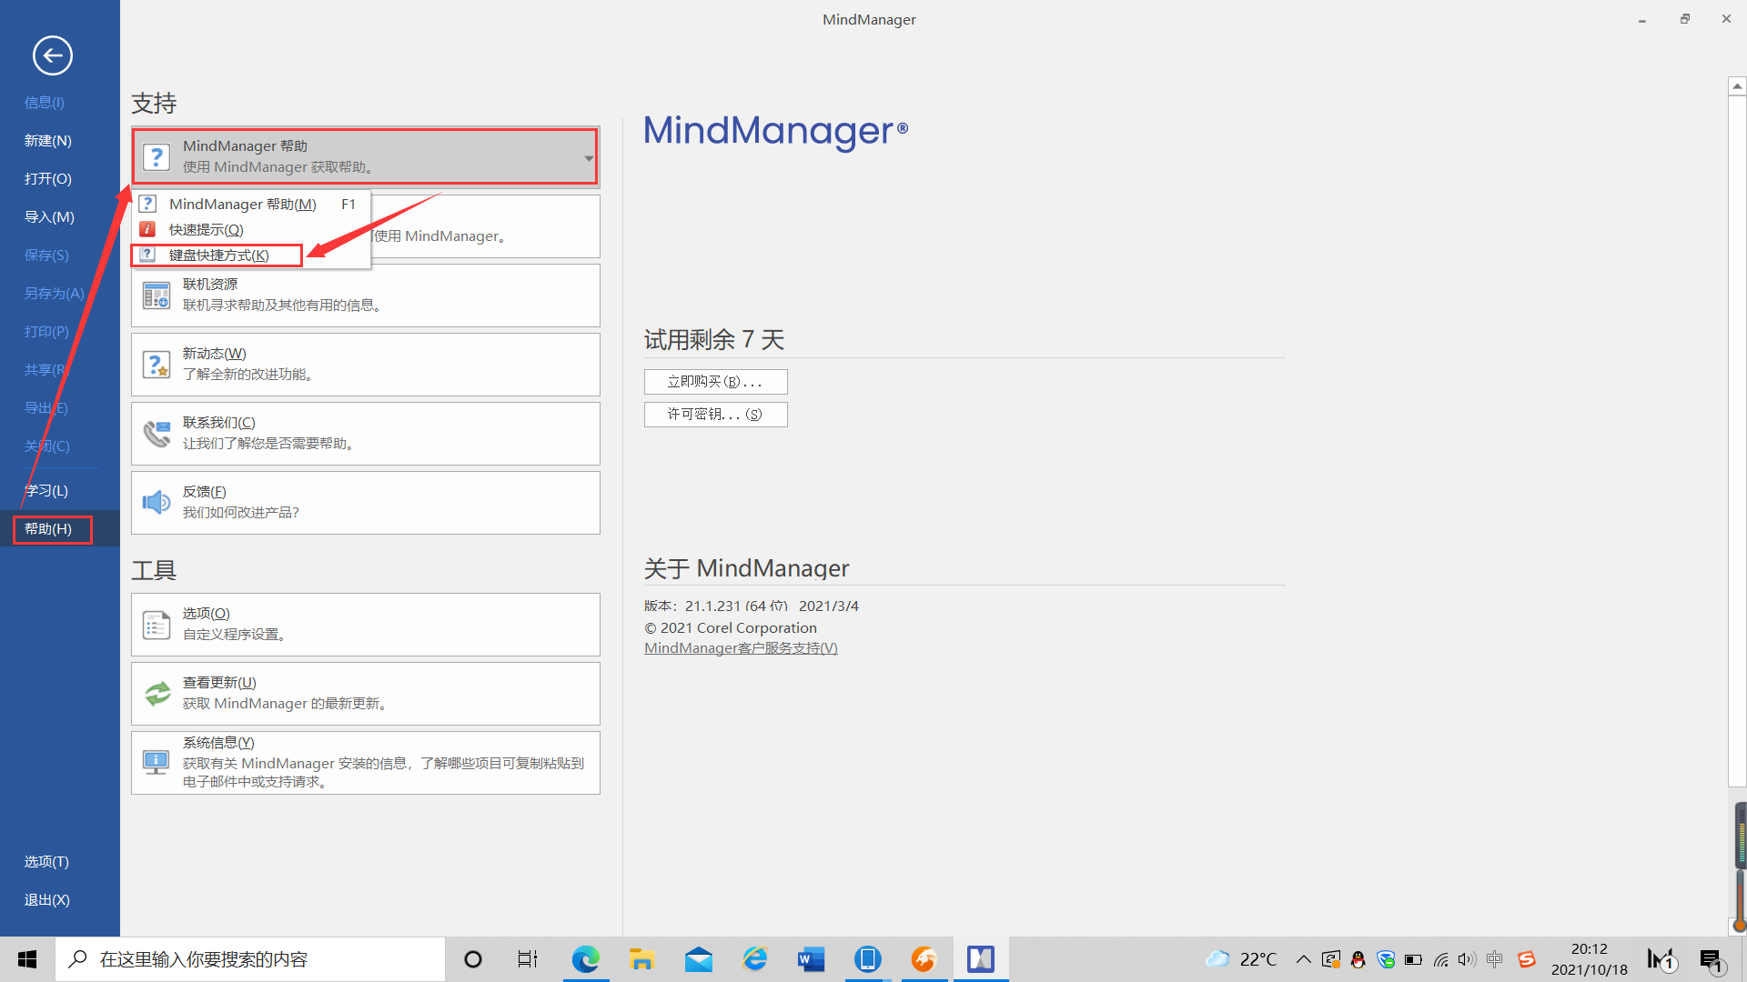Expand the MindManager 帮助 dropdown arrow
The width and height of the screenshot is (1747, 982).
pos(589,158)
